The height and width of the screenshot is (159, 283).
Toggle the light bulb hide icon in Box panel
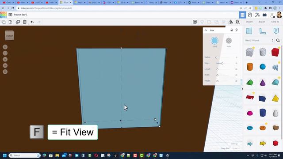pyautogui.click(x=237, y=30)
